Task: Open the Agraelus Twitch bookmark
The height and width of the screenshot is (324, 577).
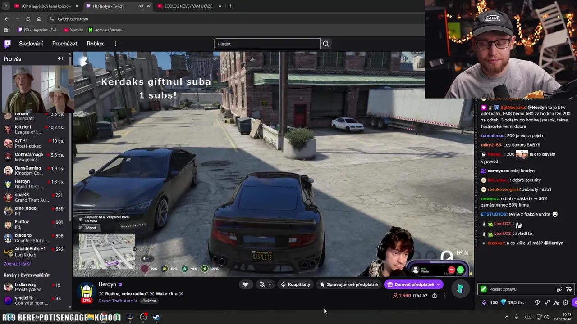Action: pos(38,30)
